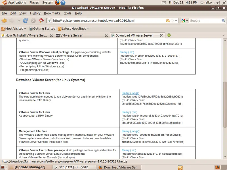Close the VMware Server tab
Screen dimensions: 227x170
click(106, 36)
